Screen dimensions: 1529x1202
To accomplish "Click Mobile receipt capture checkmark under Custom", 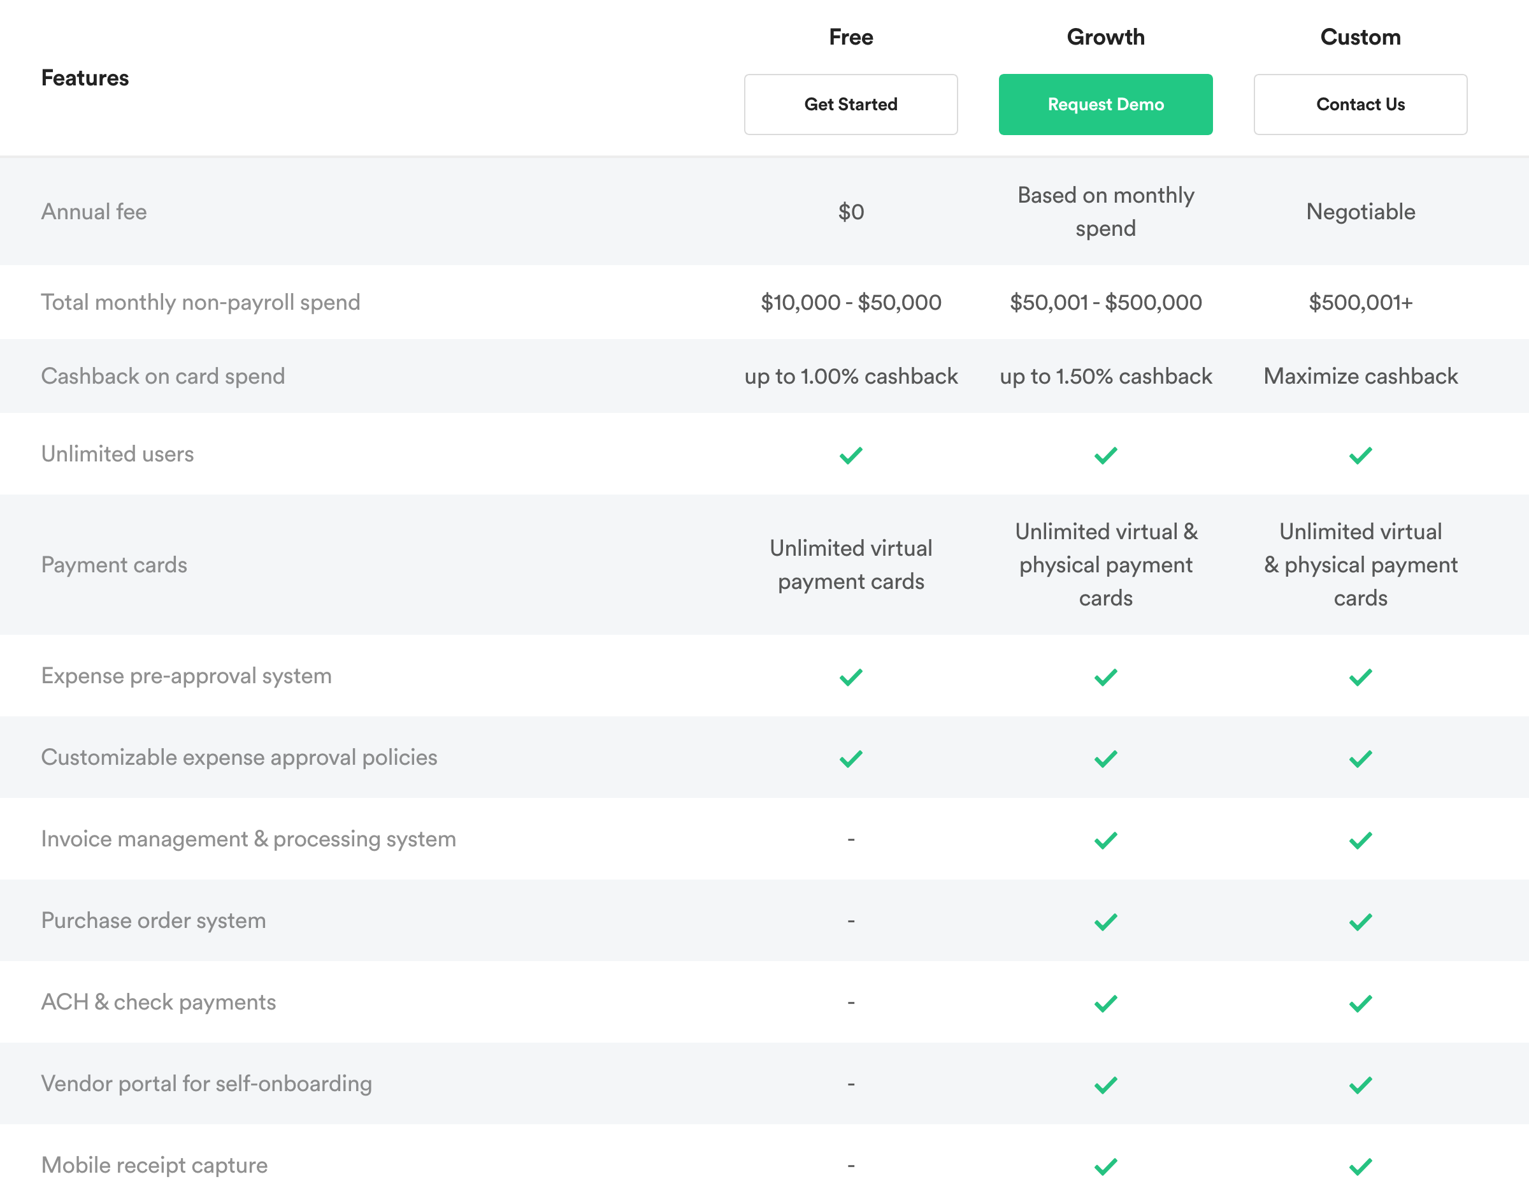I will click(x=1360, y=1167).
